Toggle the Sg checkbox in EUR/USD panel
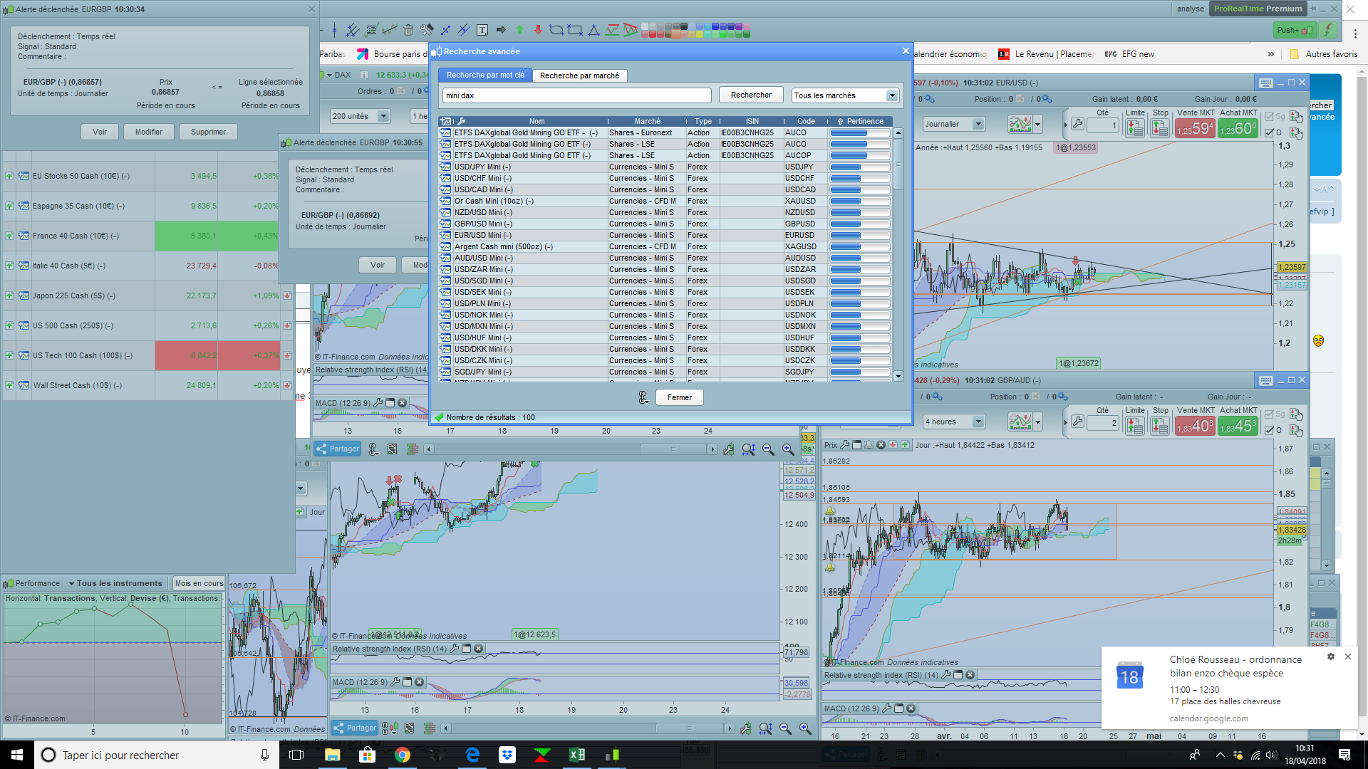1368x769 pixels. click(1269, 117)
